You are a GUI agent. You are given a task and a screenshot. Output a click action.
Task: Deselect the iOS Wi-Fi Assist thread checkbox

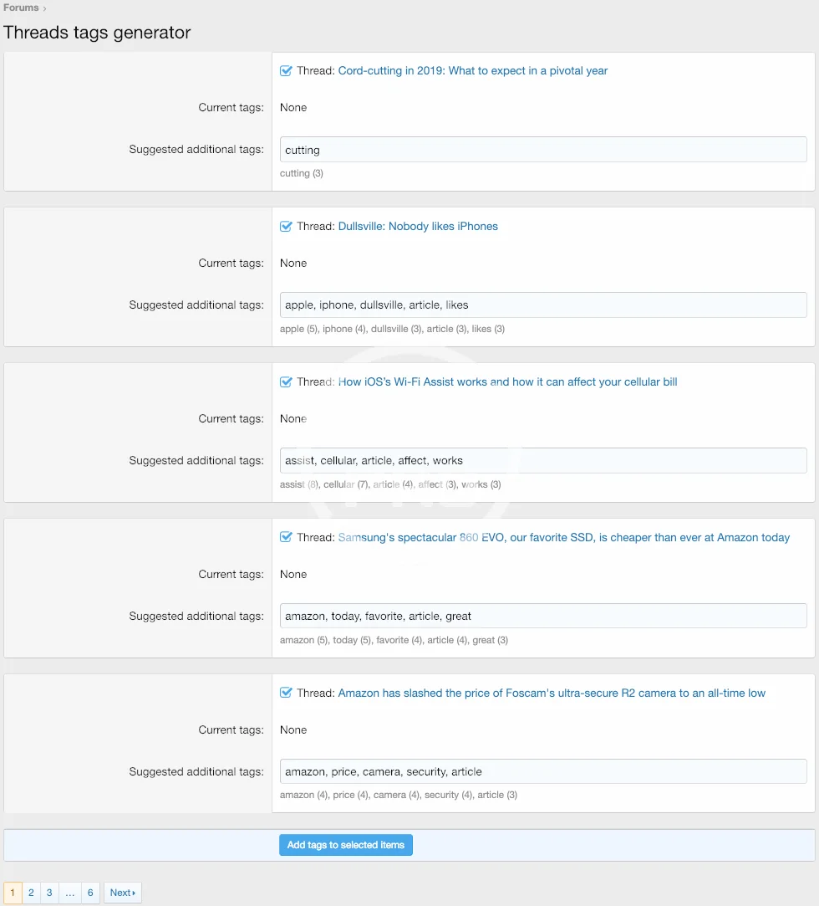click(x=286, y=382)
